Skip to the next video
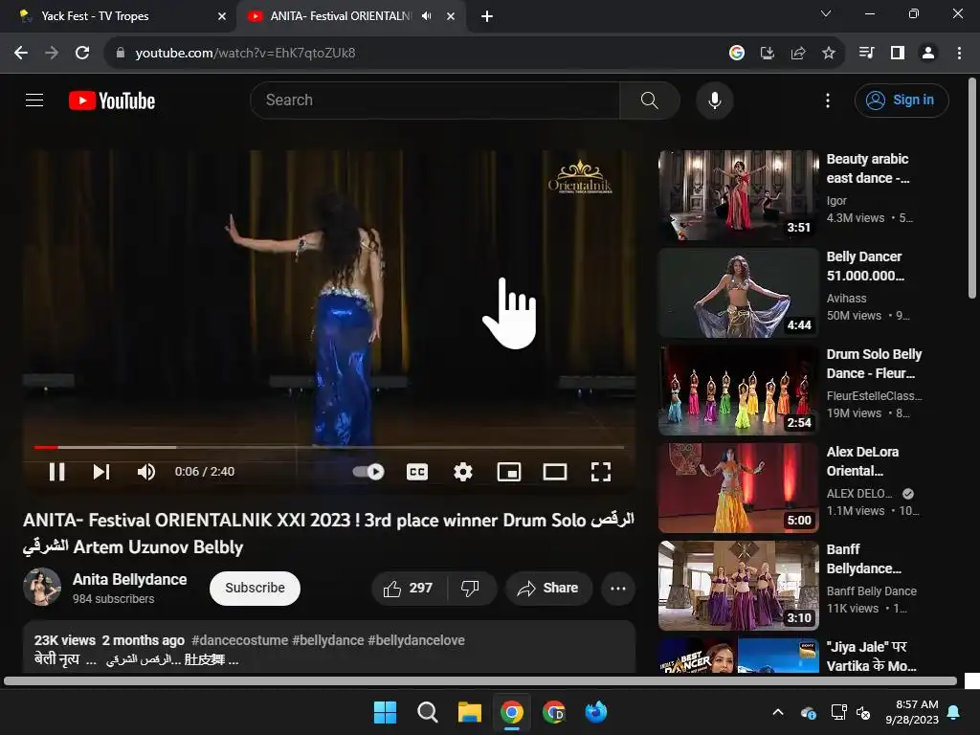 [101, 472]
